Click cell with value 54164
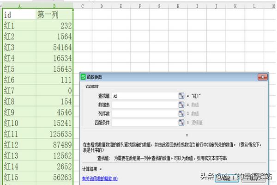Screen dimensions: 277x185 click(54, 47)
